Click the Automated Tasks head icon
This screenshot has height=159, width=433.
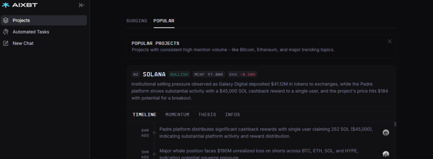6,32
